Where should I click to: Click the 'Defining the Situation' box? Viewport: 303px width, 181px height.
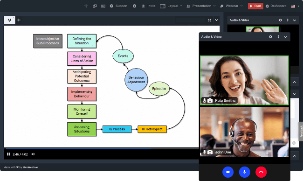pyautogui.click(x=82, y=41)
